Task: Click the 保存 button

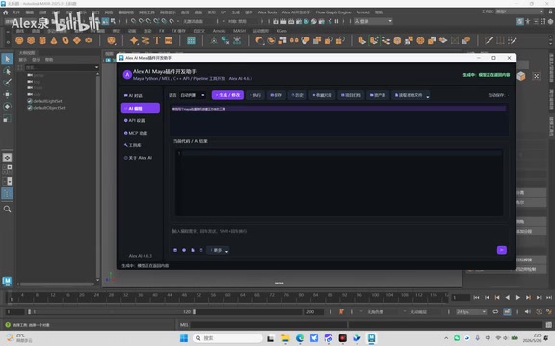Action: (x=277, y=95)
